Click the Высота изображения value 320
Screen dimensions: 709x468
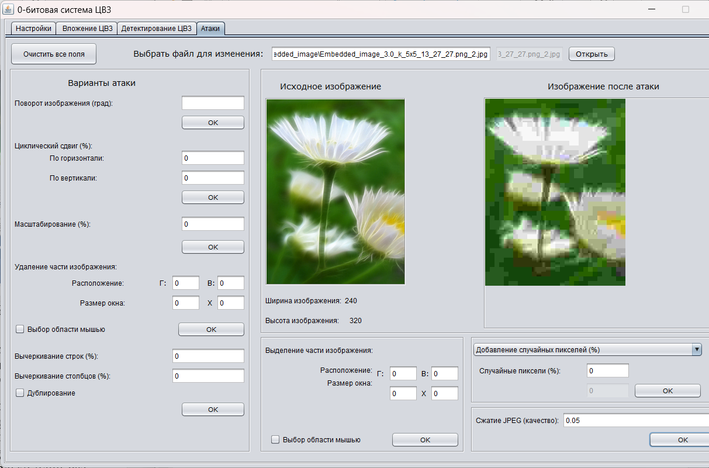[x=355, y=320]
